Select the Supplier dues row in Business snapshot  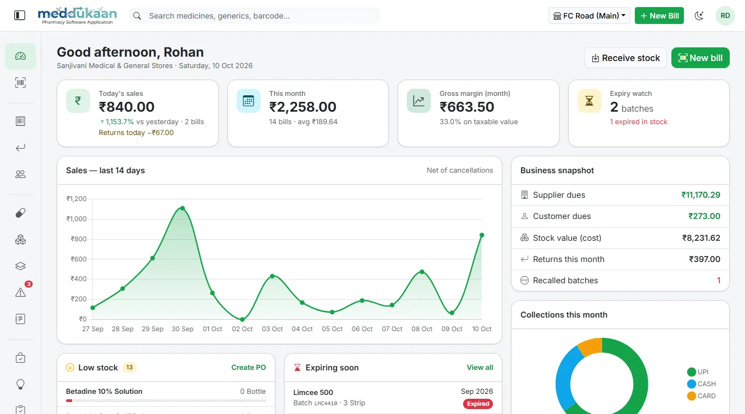tap(621, 195)
